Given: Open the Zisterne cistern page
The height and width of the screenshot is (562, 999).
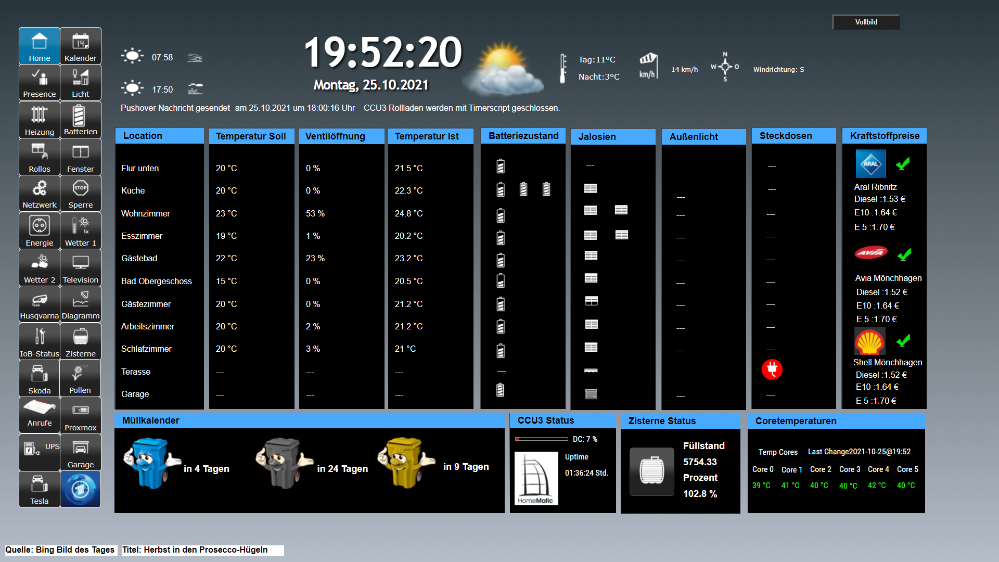Looking at the screenshot, I should pos(81,341).
